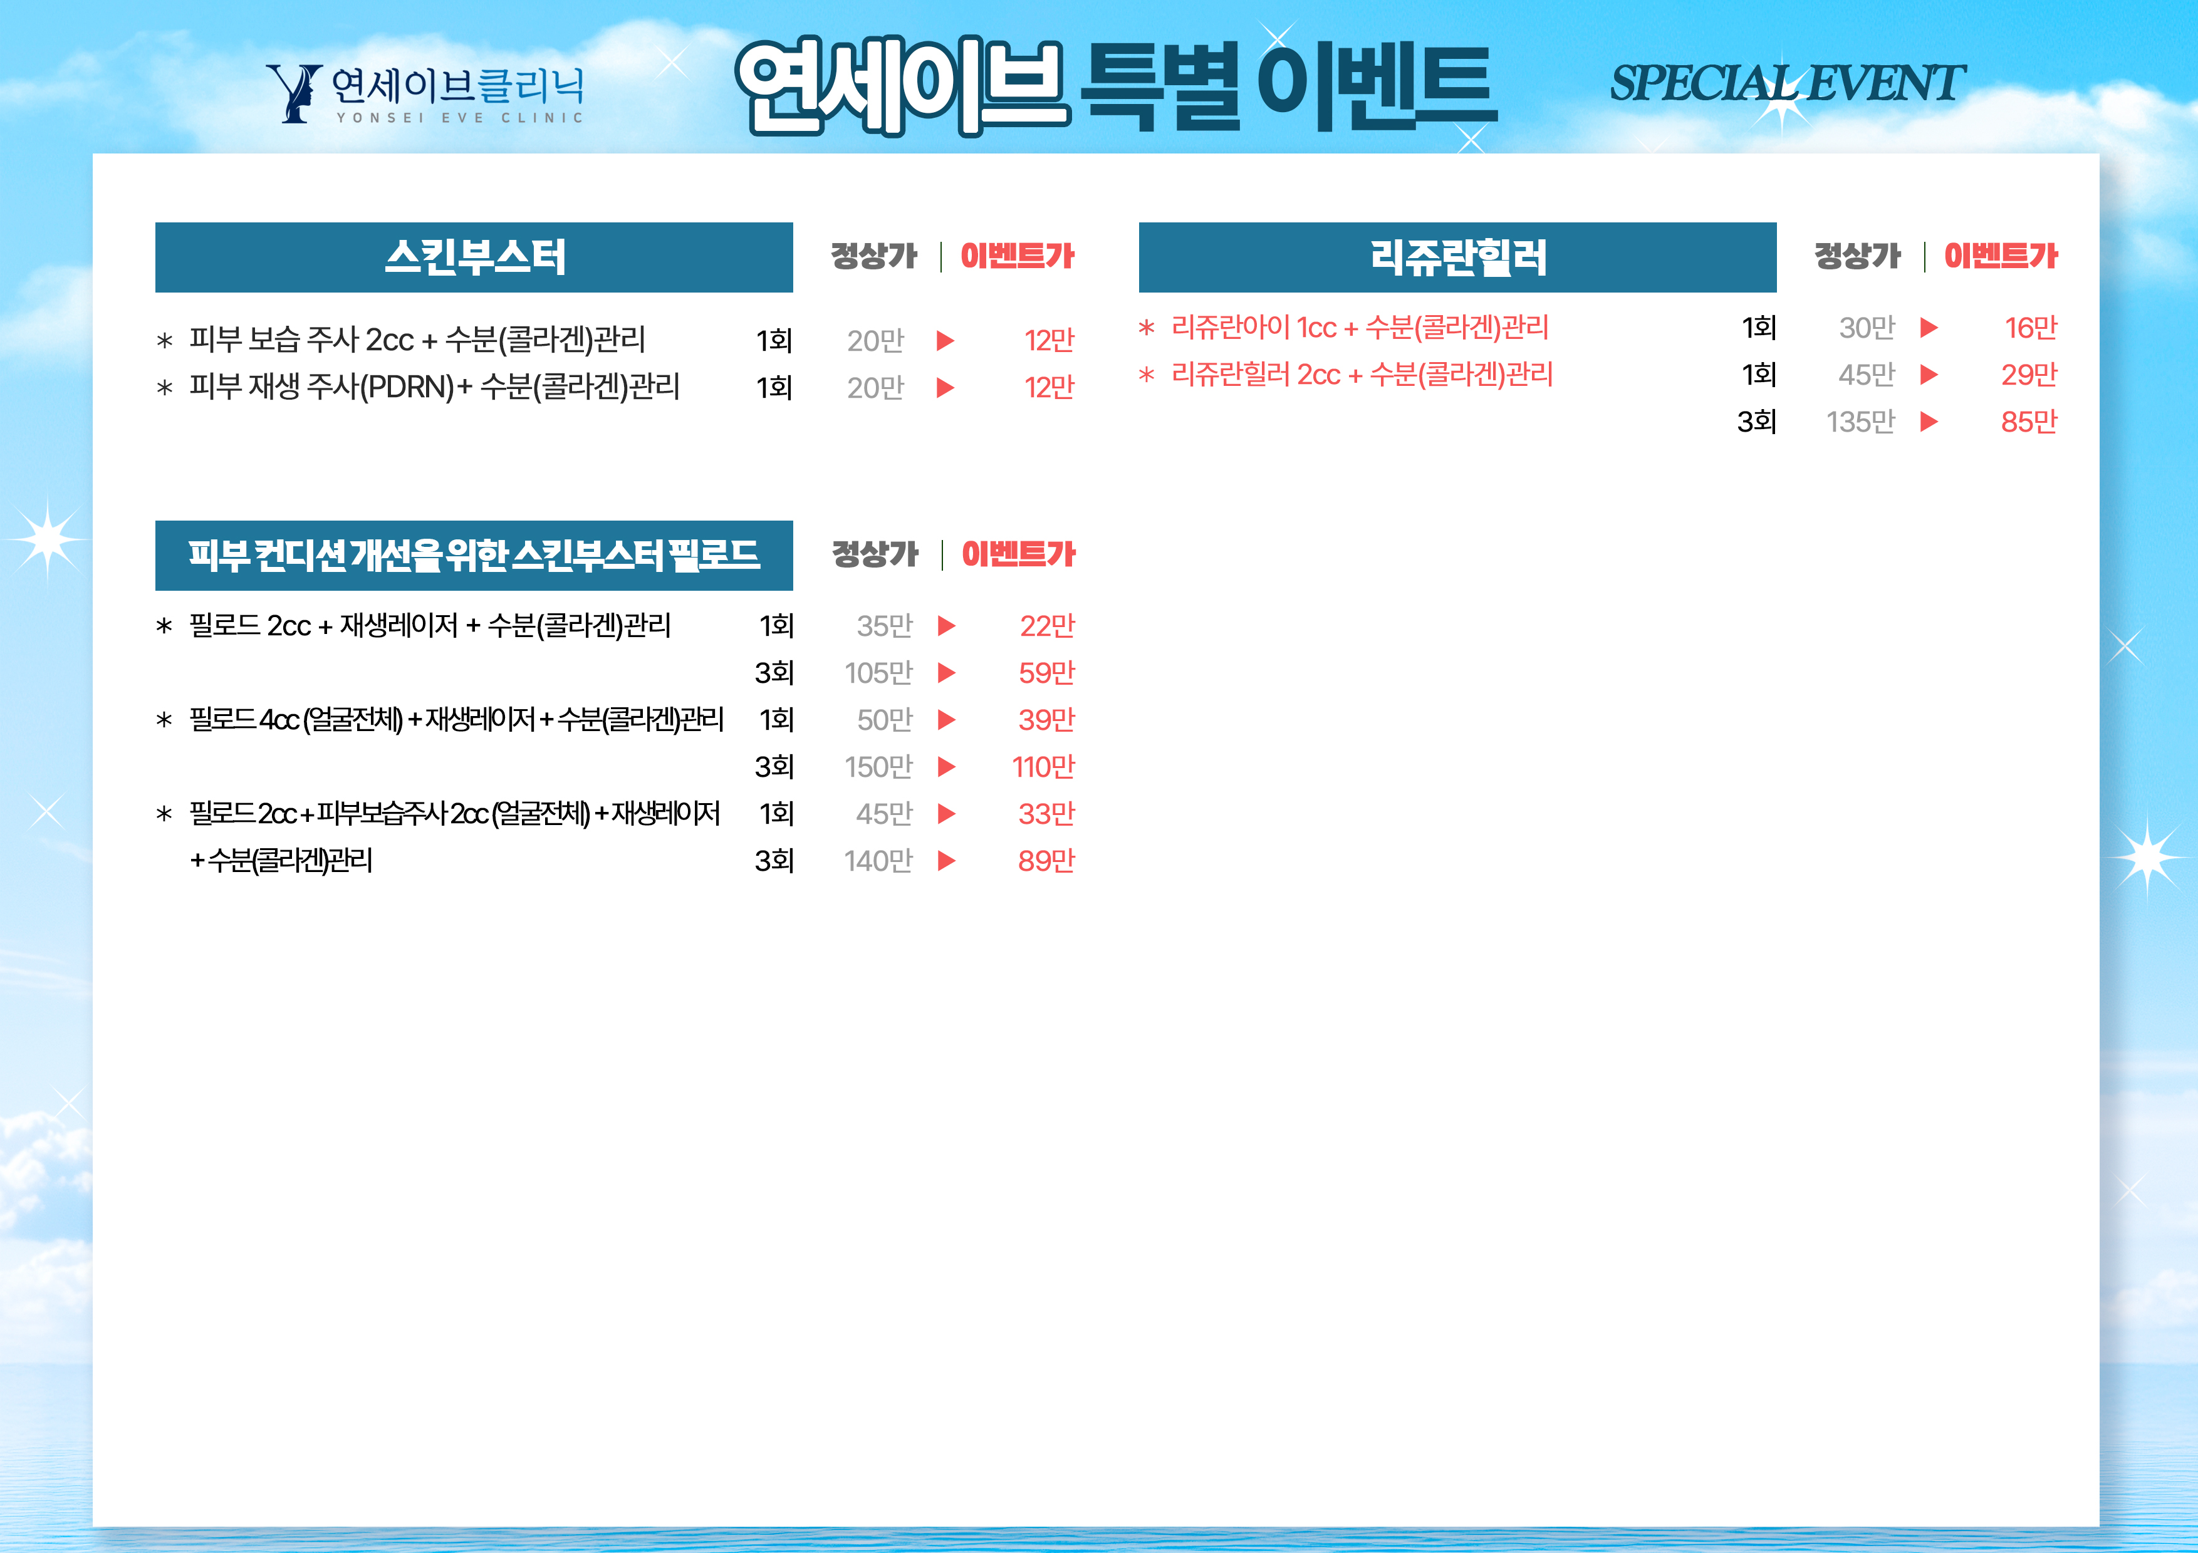Image resolution: width=2198 pixels, height=1553 pixels.
Task: Click the red arrow beside 140만
Action: [x=947, y=860]
